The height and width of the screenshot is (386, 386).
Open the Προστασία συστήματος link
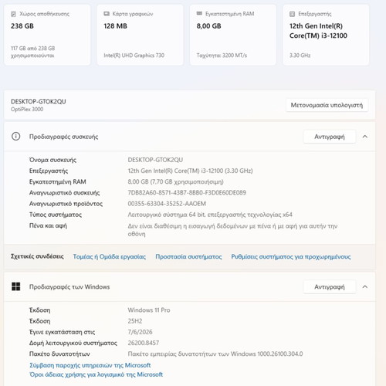[x=188, y=256]
